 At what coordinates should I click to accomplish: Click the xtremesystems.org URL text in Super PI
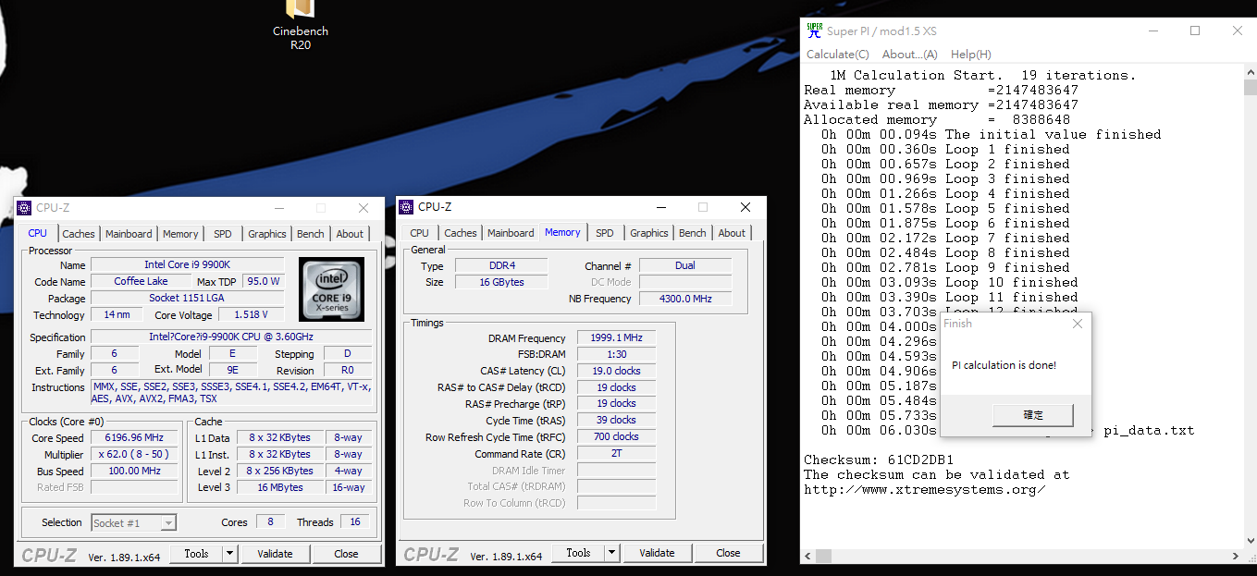coord(925,489)
